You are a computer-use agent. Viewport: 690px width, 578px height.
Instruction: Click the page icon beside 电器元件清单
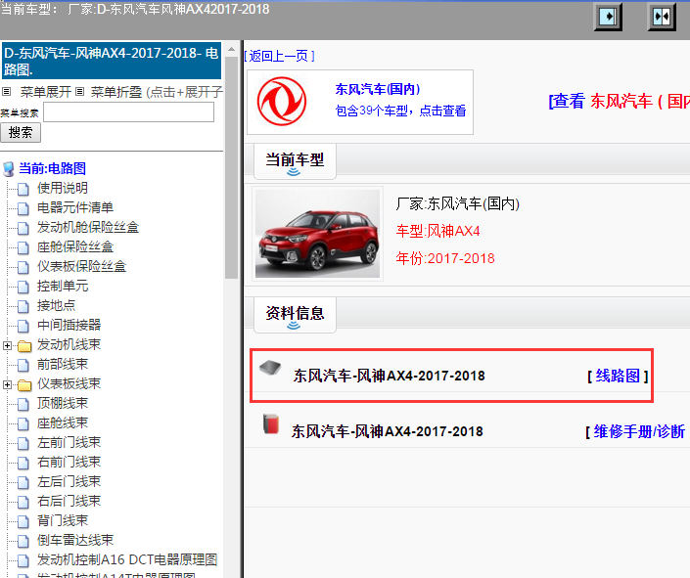click(23, 208)
